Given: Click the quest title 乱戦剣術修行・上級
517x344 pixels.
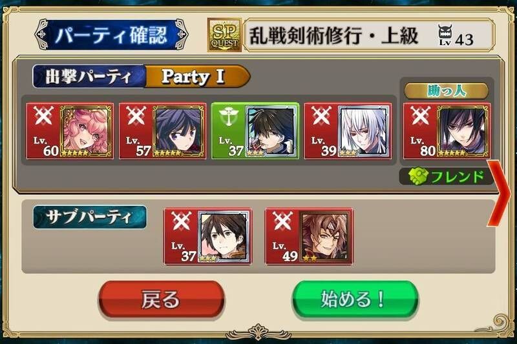Looking at the screenshot, I should [333, 35].
